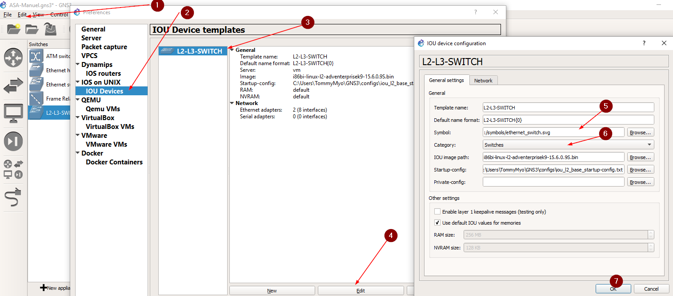Click the New template button
This screenshot has height=296, width=673.
pyautogui.click(x=272, y=291)
